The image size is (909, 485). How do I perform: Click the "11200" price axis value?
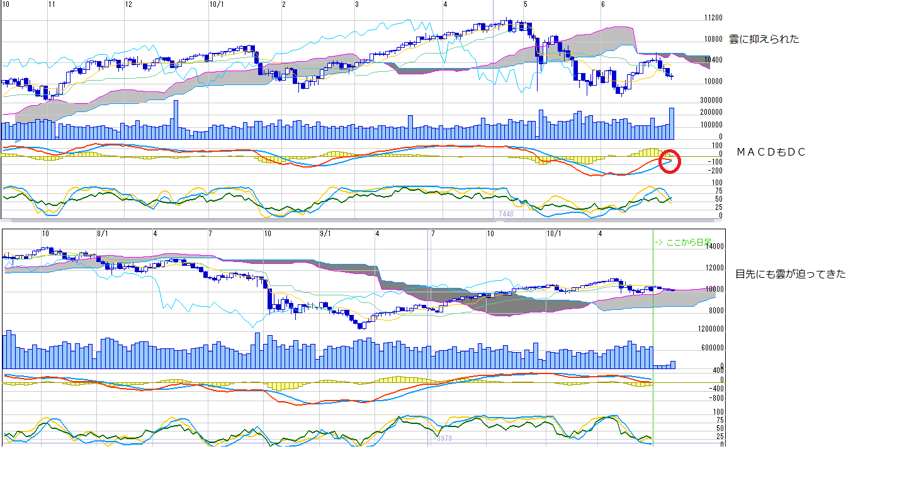point(713,18)
